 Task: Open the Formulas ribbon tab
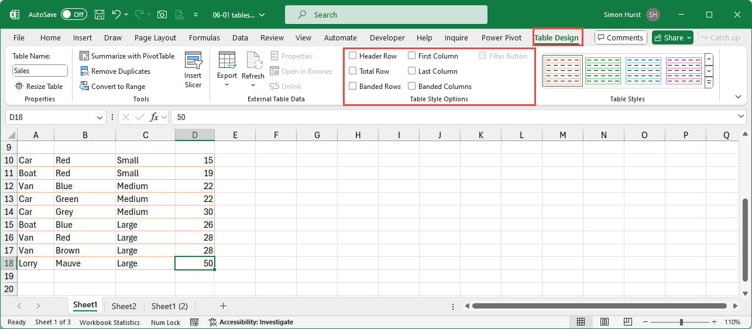[x=204, y=37]
